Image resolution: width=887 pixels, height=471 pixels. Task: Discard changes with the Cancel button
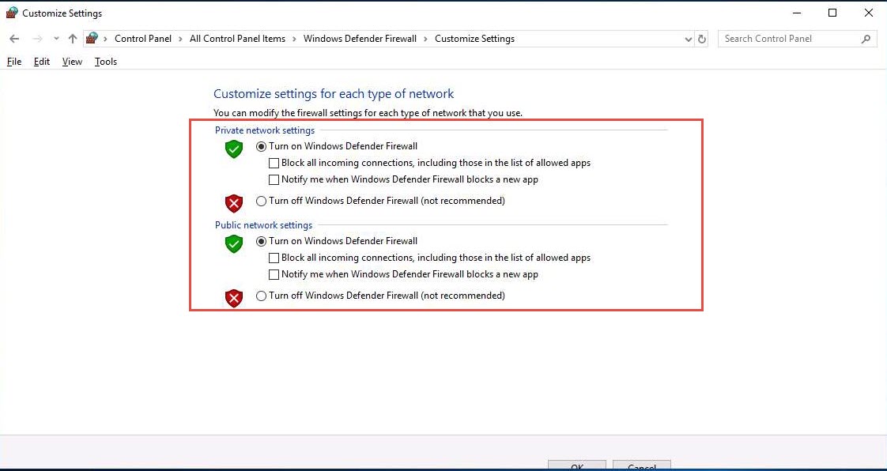click(x=642, y=465)
